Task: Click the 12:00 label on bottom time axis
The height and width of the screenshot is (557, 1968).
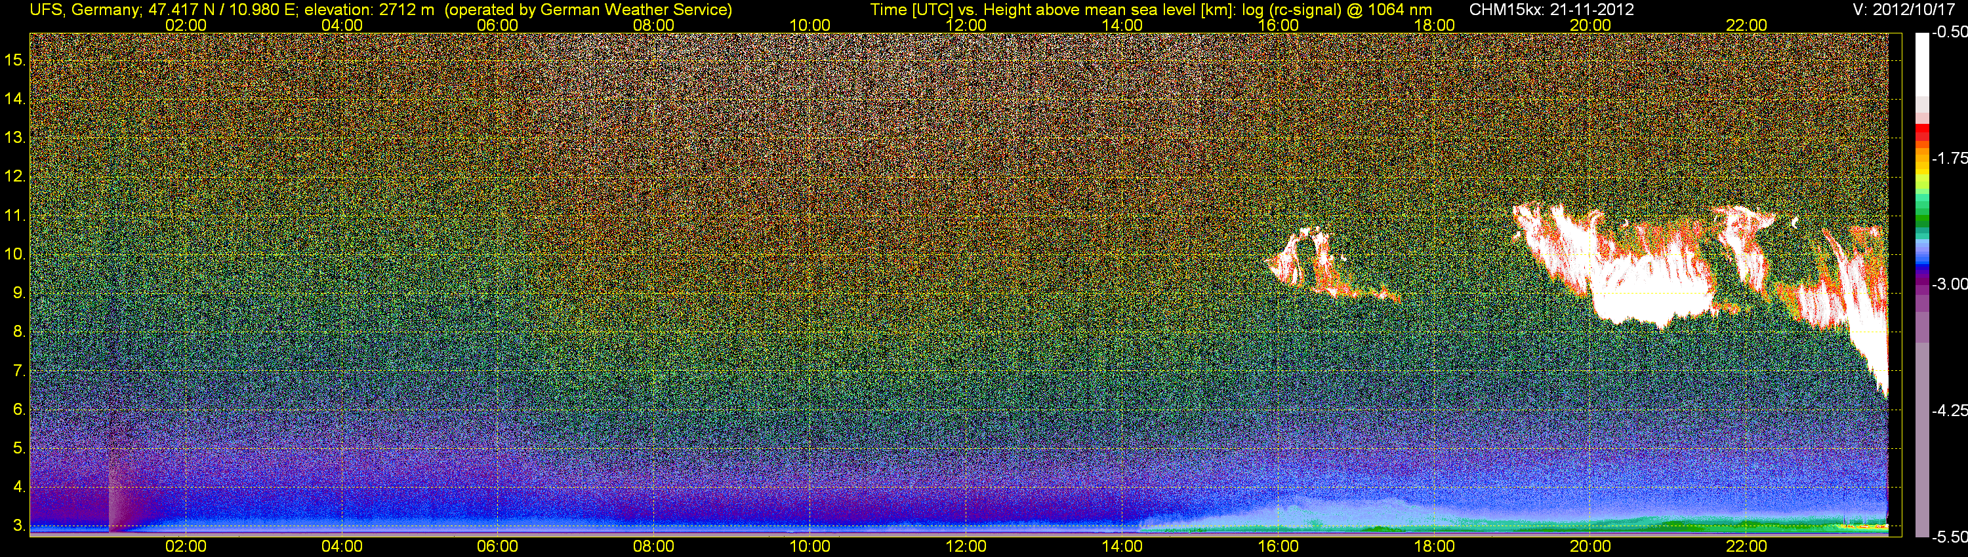Action: (x=966, y=547)
